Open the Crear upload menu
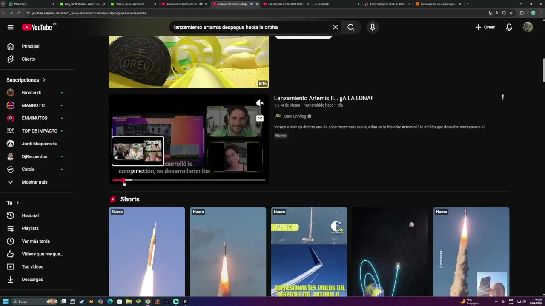Viewport: 545px width, 306px height. coord(485,27)
